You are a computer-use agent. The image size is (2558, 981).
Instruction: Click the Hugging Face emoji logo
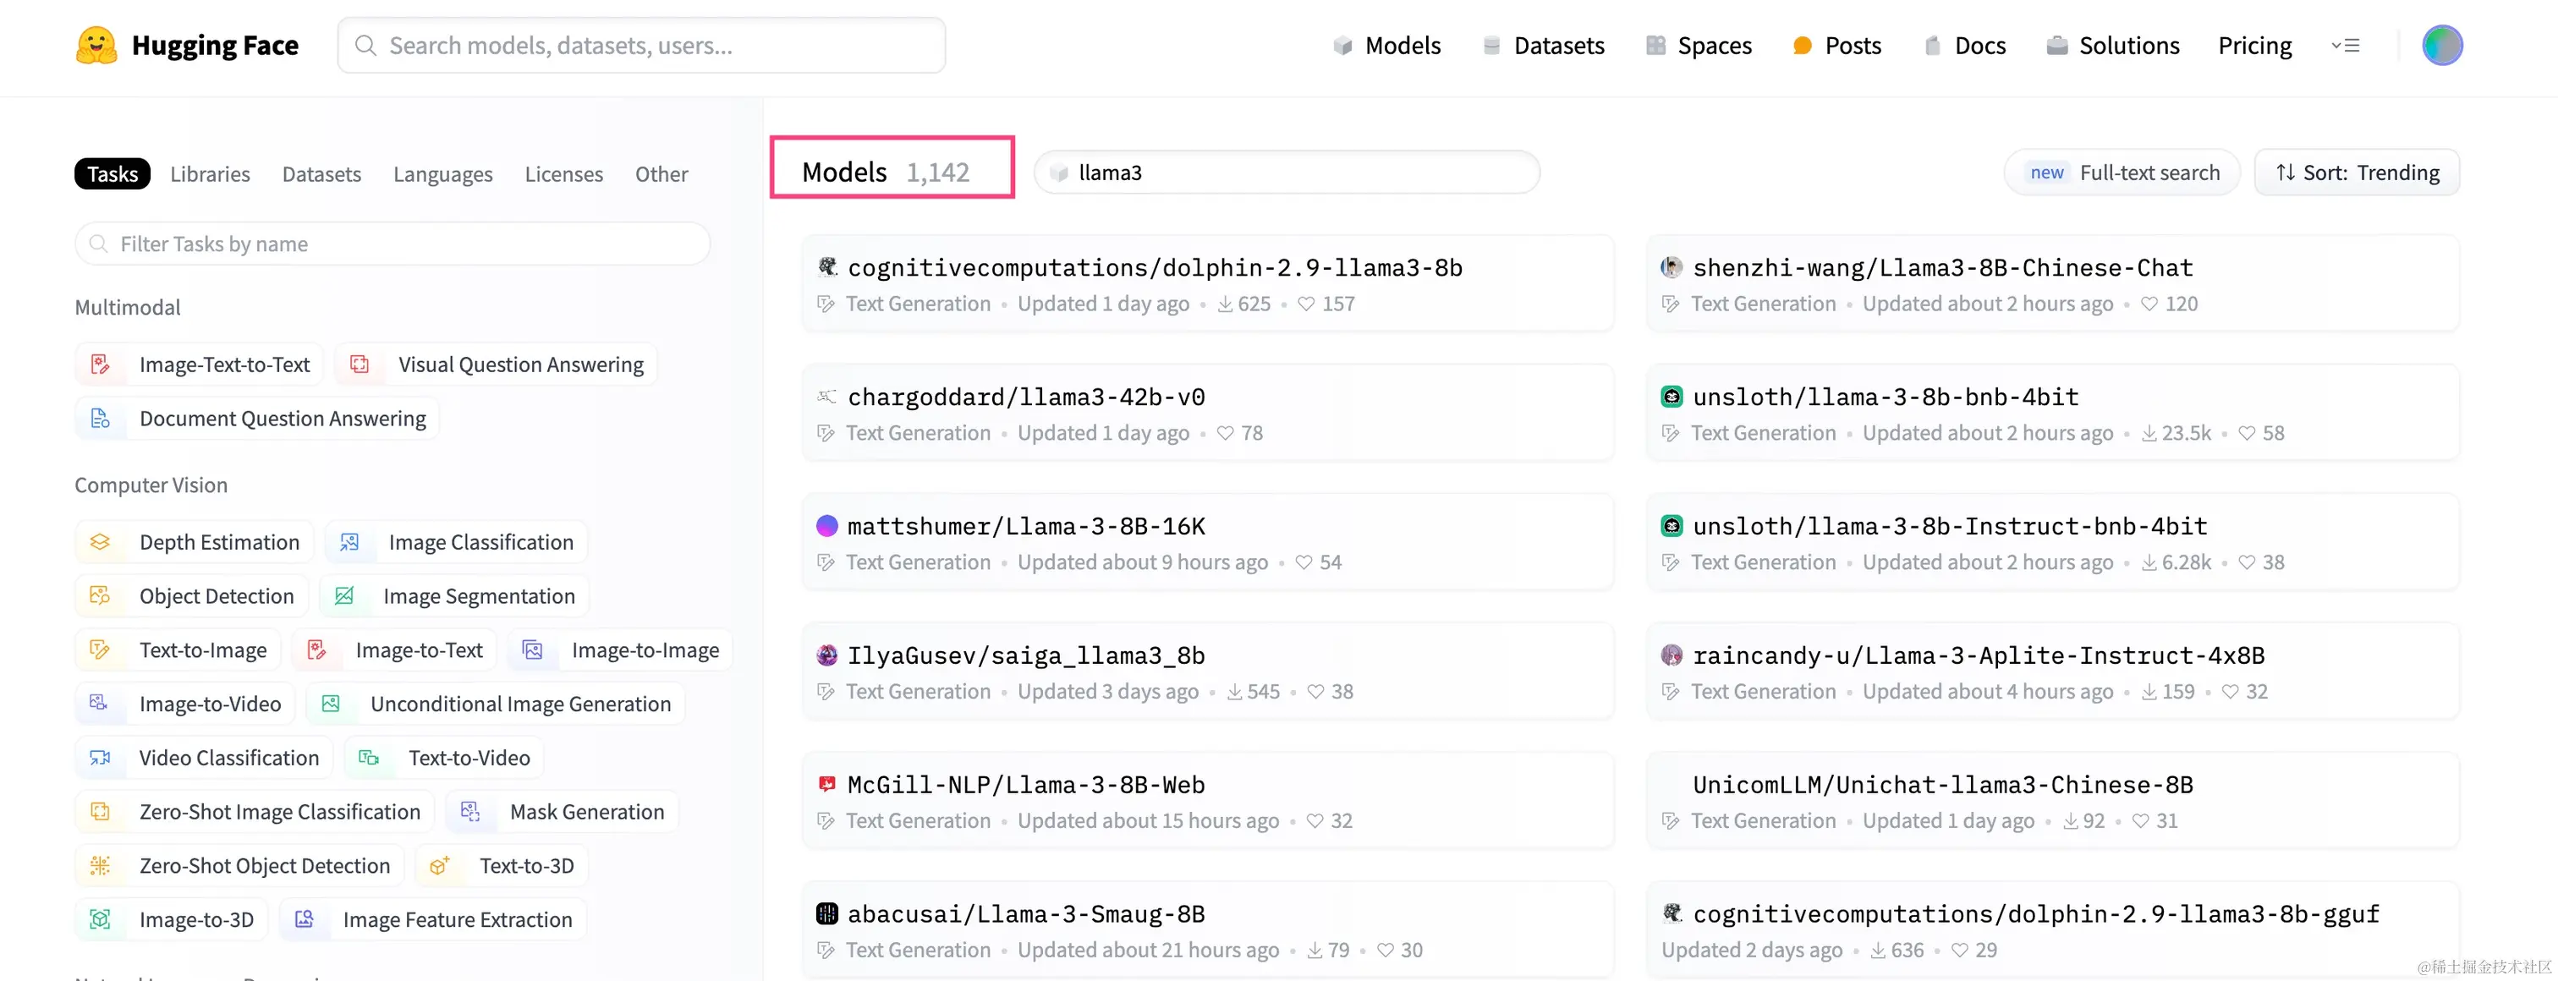pyautogui.click(x=96, y=46)
